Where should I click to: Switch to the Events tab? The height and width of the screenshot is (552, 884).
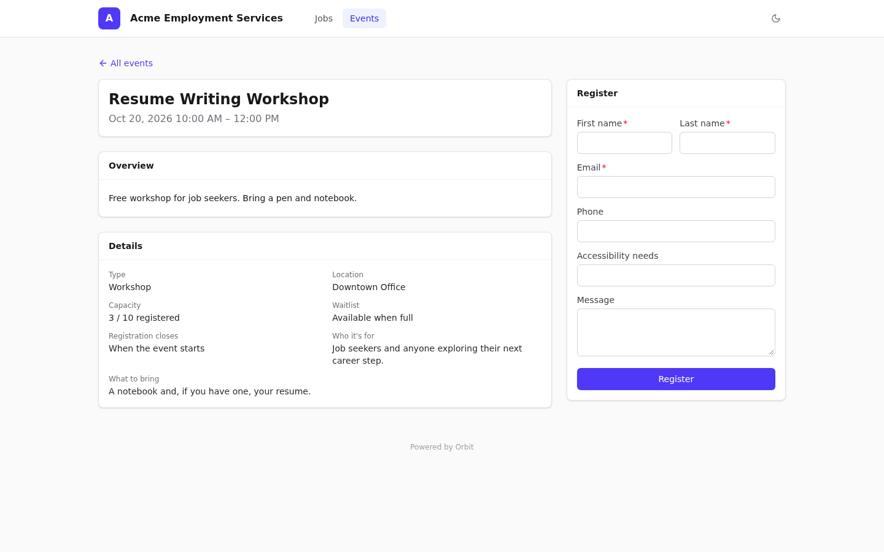click(x=364, y=18)
